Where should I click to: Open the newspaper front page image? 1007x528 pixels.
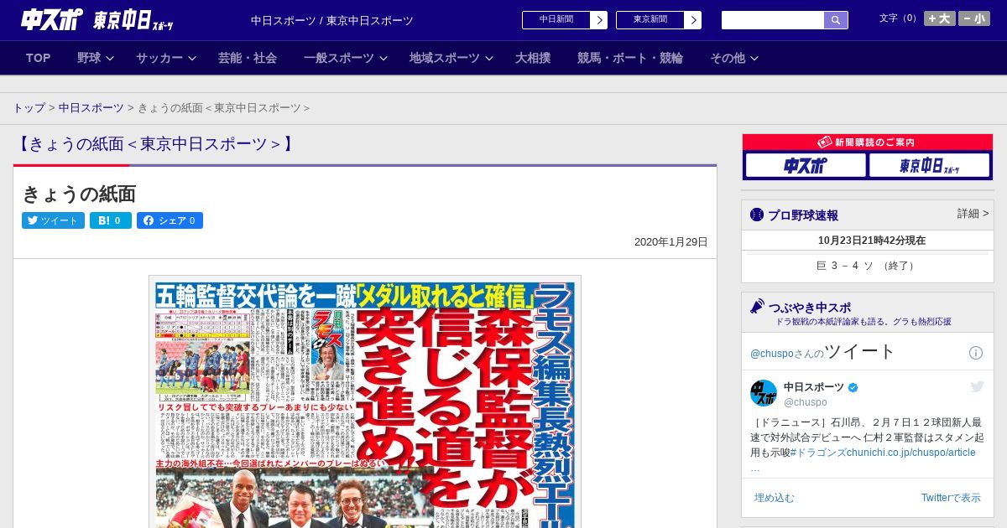click(365, 402)
